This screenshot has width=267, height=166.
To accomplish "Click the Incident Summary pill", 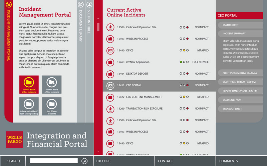I will tap(240, 34).
